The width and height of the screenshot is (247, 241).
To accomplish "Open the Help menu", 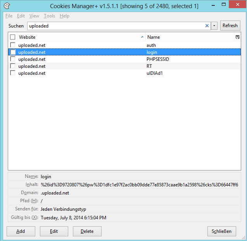I will pyautogui.click(x=64, y=16).
